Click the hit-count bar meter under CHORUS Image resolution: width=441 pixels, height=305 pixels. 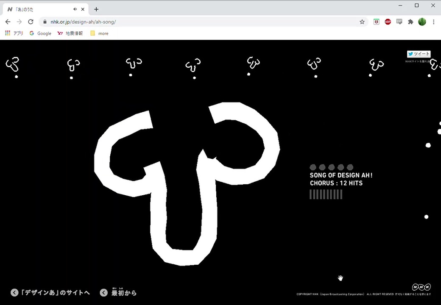[x=326, y=194]
